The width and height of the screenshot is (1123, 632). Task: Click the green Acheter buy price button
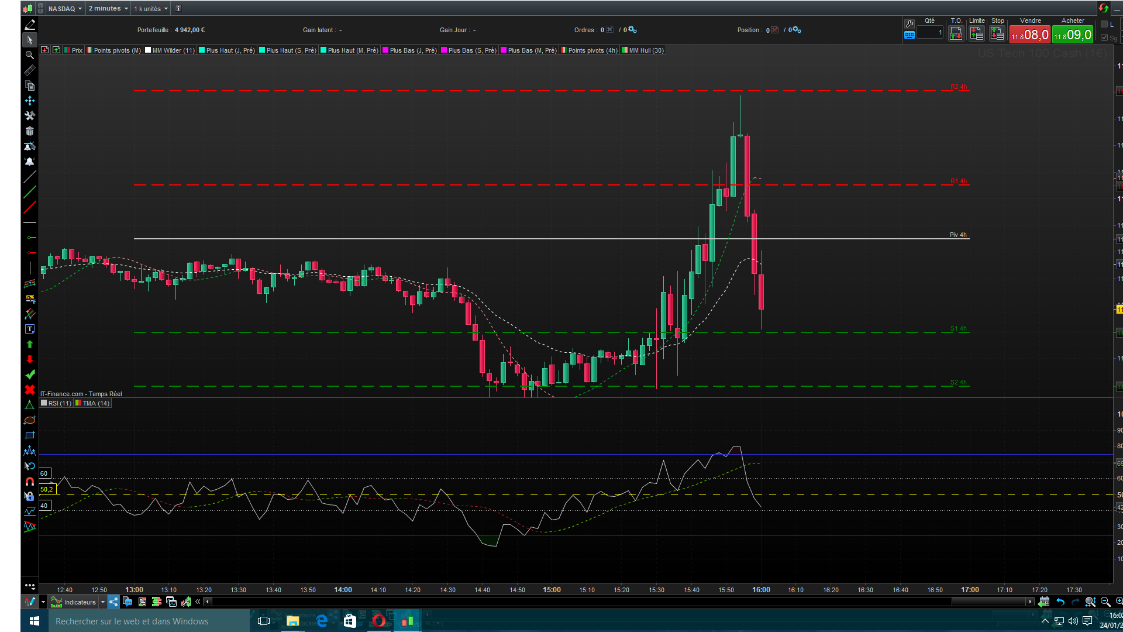click(1072, 35)
